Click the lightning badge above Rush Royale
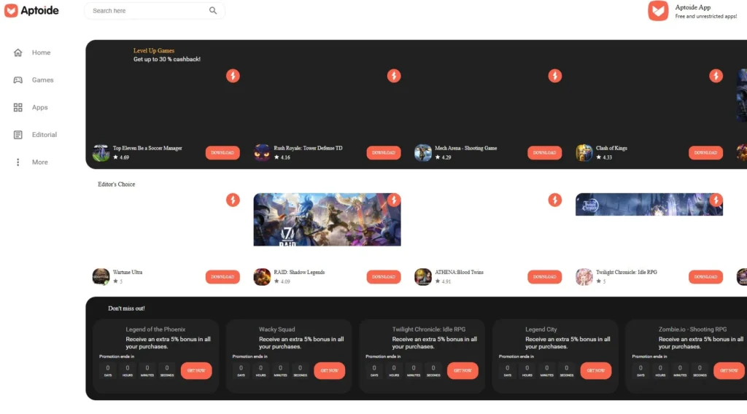Image resolution: width=747 pixels, height=414 pixels. pyautogui.click(x=394, y=76)
